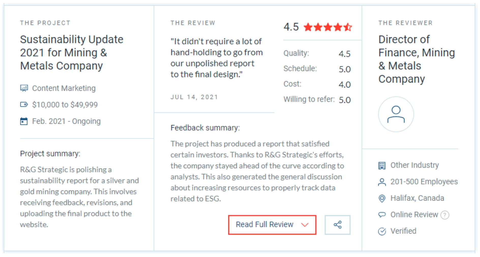This screenshot has height=257, width=480.
Task: Click the 4.5 star rating stars
Action: [328, 27]
